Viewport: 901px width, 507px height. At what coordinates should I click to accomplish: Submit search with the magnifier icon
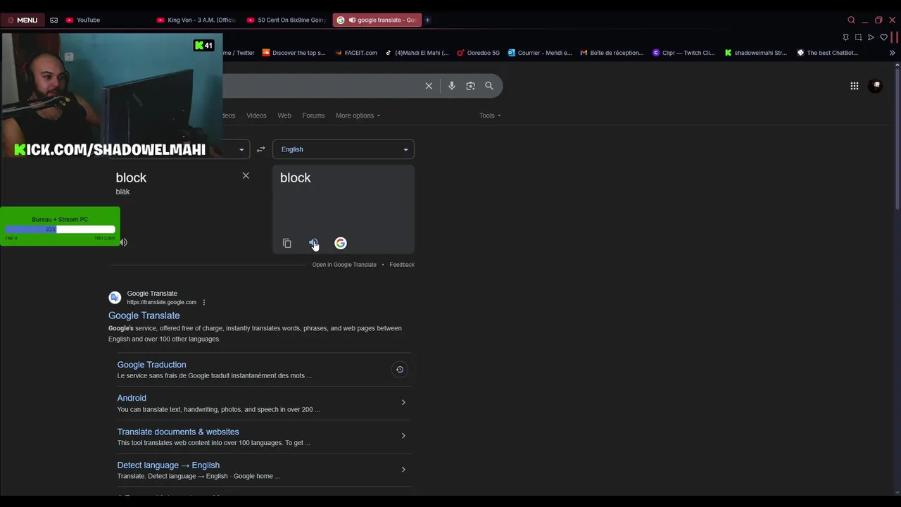(489, 86)
